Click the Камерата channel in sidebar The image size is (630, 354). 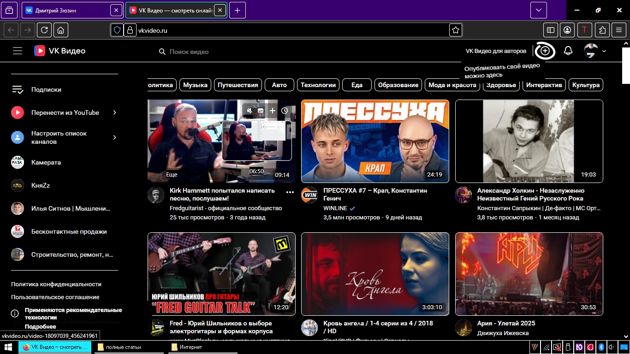(65, 162)
